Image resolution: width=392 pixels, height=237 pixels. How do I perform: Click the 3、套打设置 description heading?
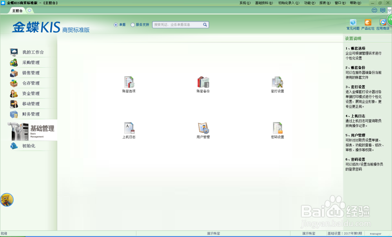355,87
